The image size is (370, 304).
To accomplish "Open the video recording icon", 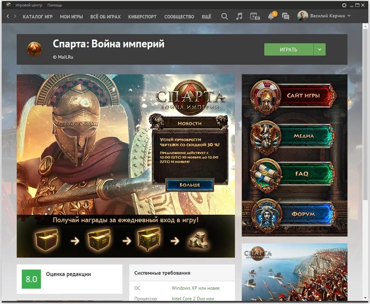I will pyautogui.click(x=255, y=16).
